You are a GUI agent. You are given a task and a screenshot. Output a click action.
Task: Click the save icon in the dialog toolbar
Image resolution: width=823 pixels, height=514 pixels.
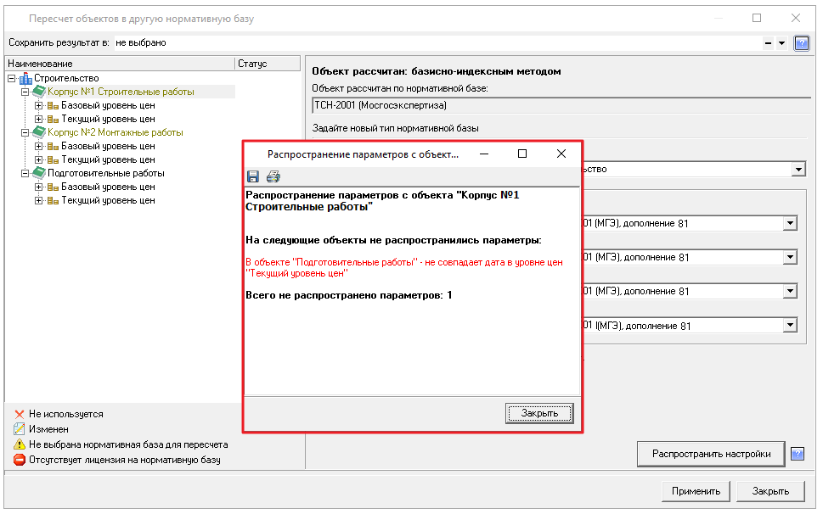click(253, 176)
